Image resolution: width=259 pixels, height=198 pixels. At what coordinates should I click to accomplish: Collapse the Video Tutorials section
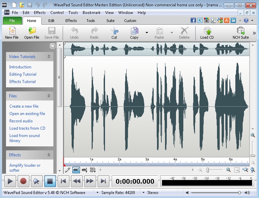[49, 56]
